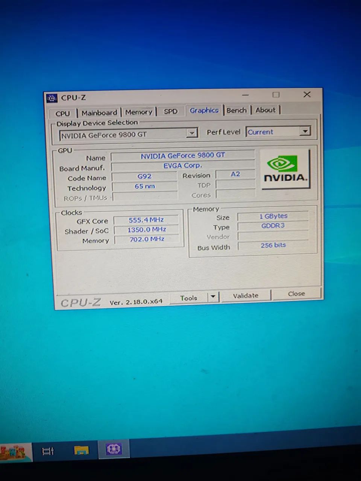This screenshot has width=361, height=481.
Task: Open Task View on the taskbar
Action: pos(48,451)
